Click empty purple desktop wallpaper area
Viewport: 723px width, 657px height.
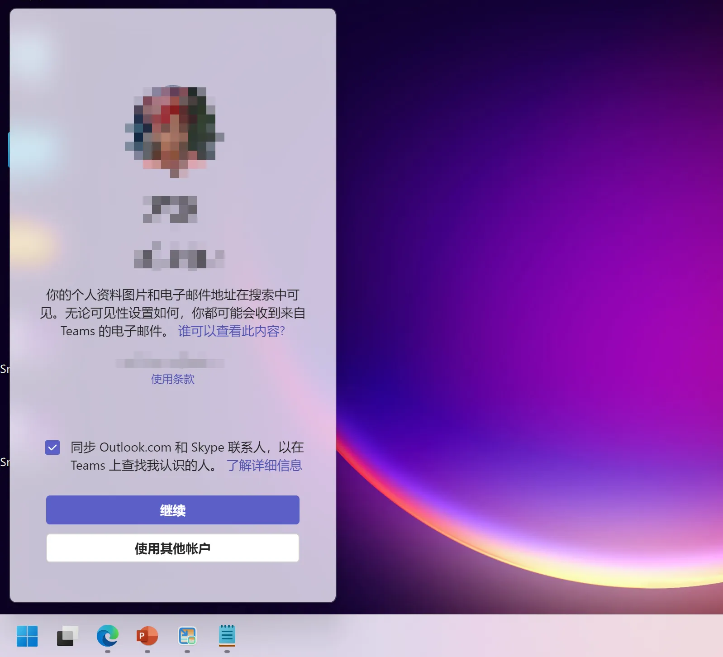point(520,226)
